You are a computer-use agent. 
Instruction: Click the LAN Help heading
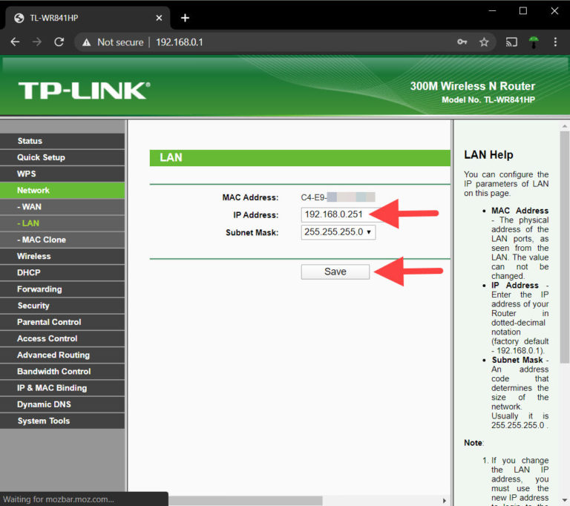[488, 155]
